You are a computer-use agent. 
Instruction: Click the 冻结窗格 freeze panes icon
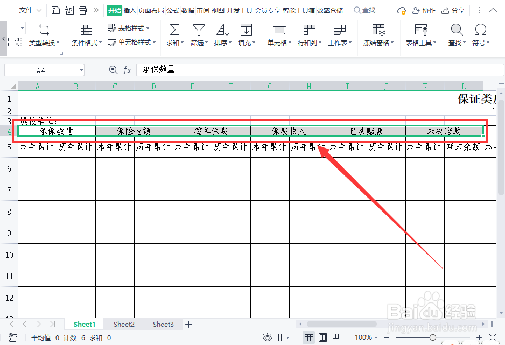click(378, 30)
